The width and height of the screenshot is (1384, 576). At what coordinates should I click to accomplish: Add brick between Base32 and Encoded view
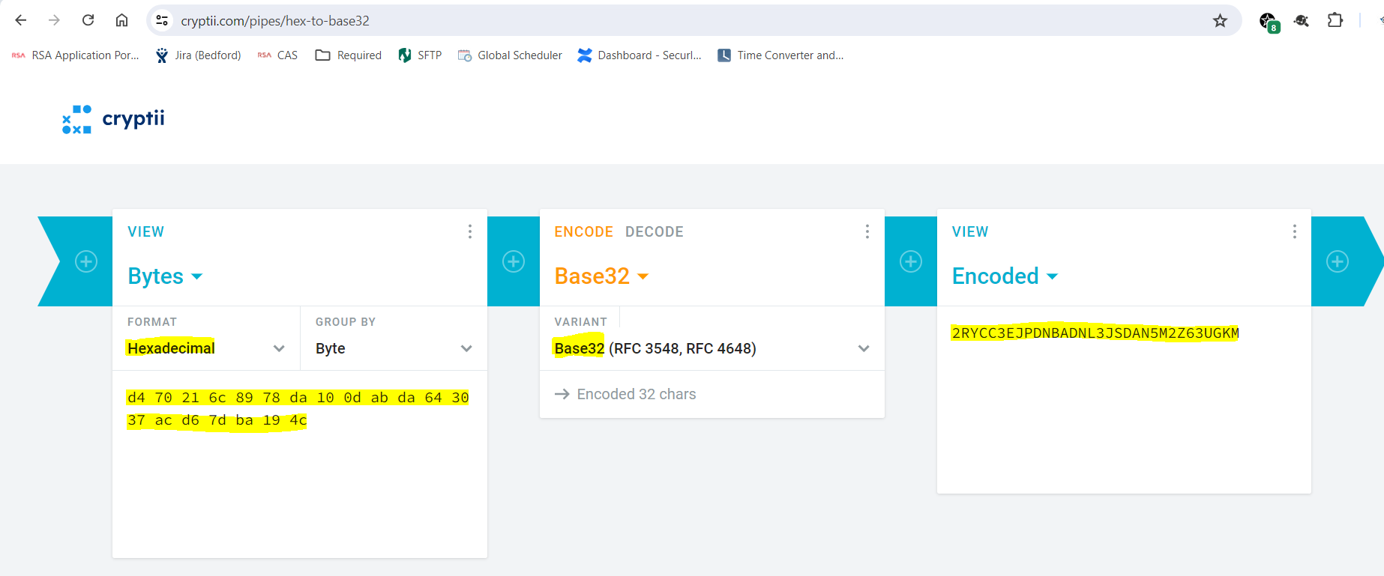pos(911,261)
